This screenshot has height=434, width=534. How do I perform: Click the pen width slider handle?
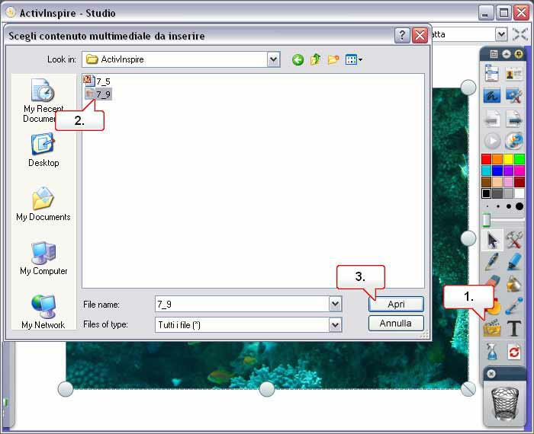[487, 220]
